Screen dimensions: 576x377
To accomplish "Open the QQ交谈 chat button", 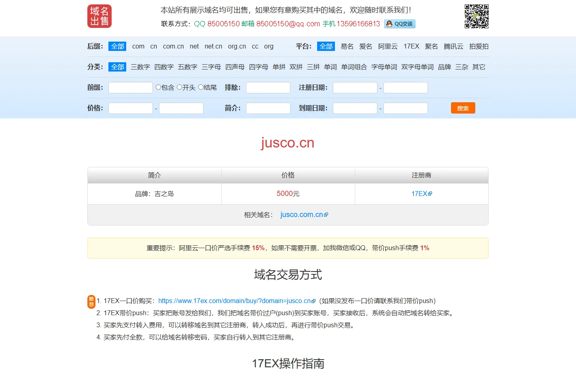I will (400, 24).
